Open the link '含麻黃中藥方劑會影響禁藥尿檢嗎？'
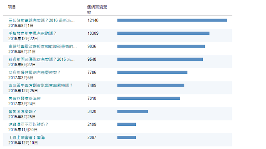The image size is (266, 149). (x=41, y=86)
